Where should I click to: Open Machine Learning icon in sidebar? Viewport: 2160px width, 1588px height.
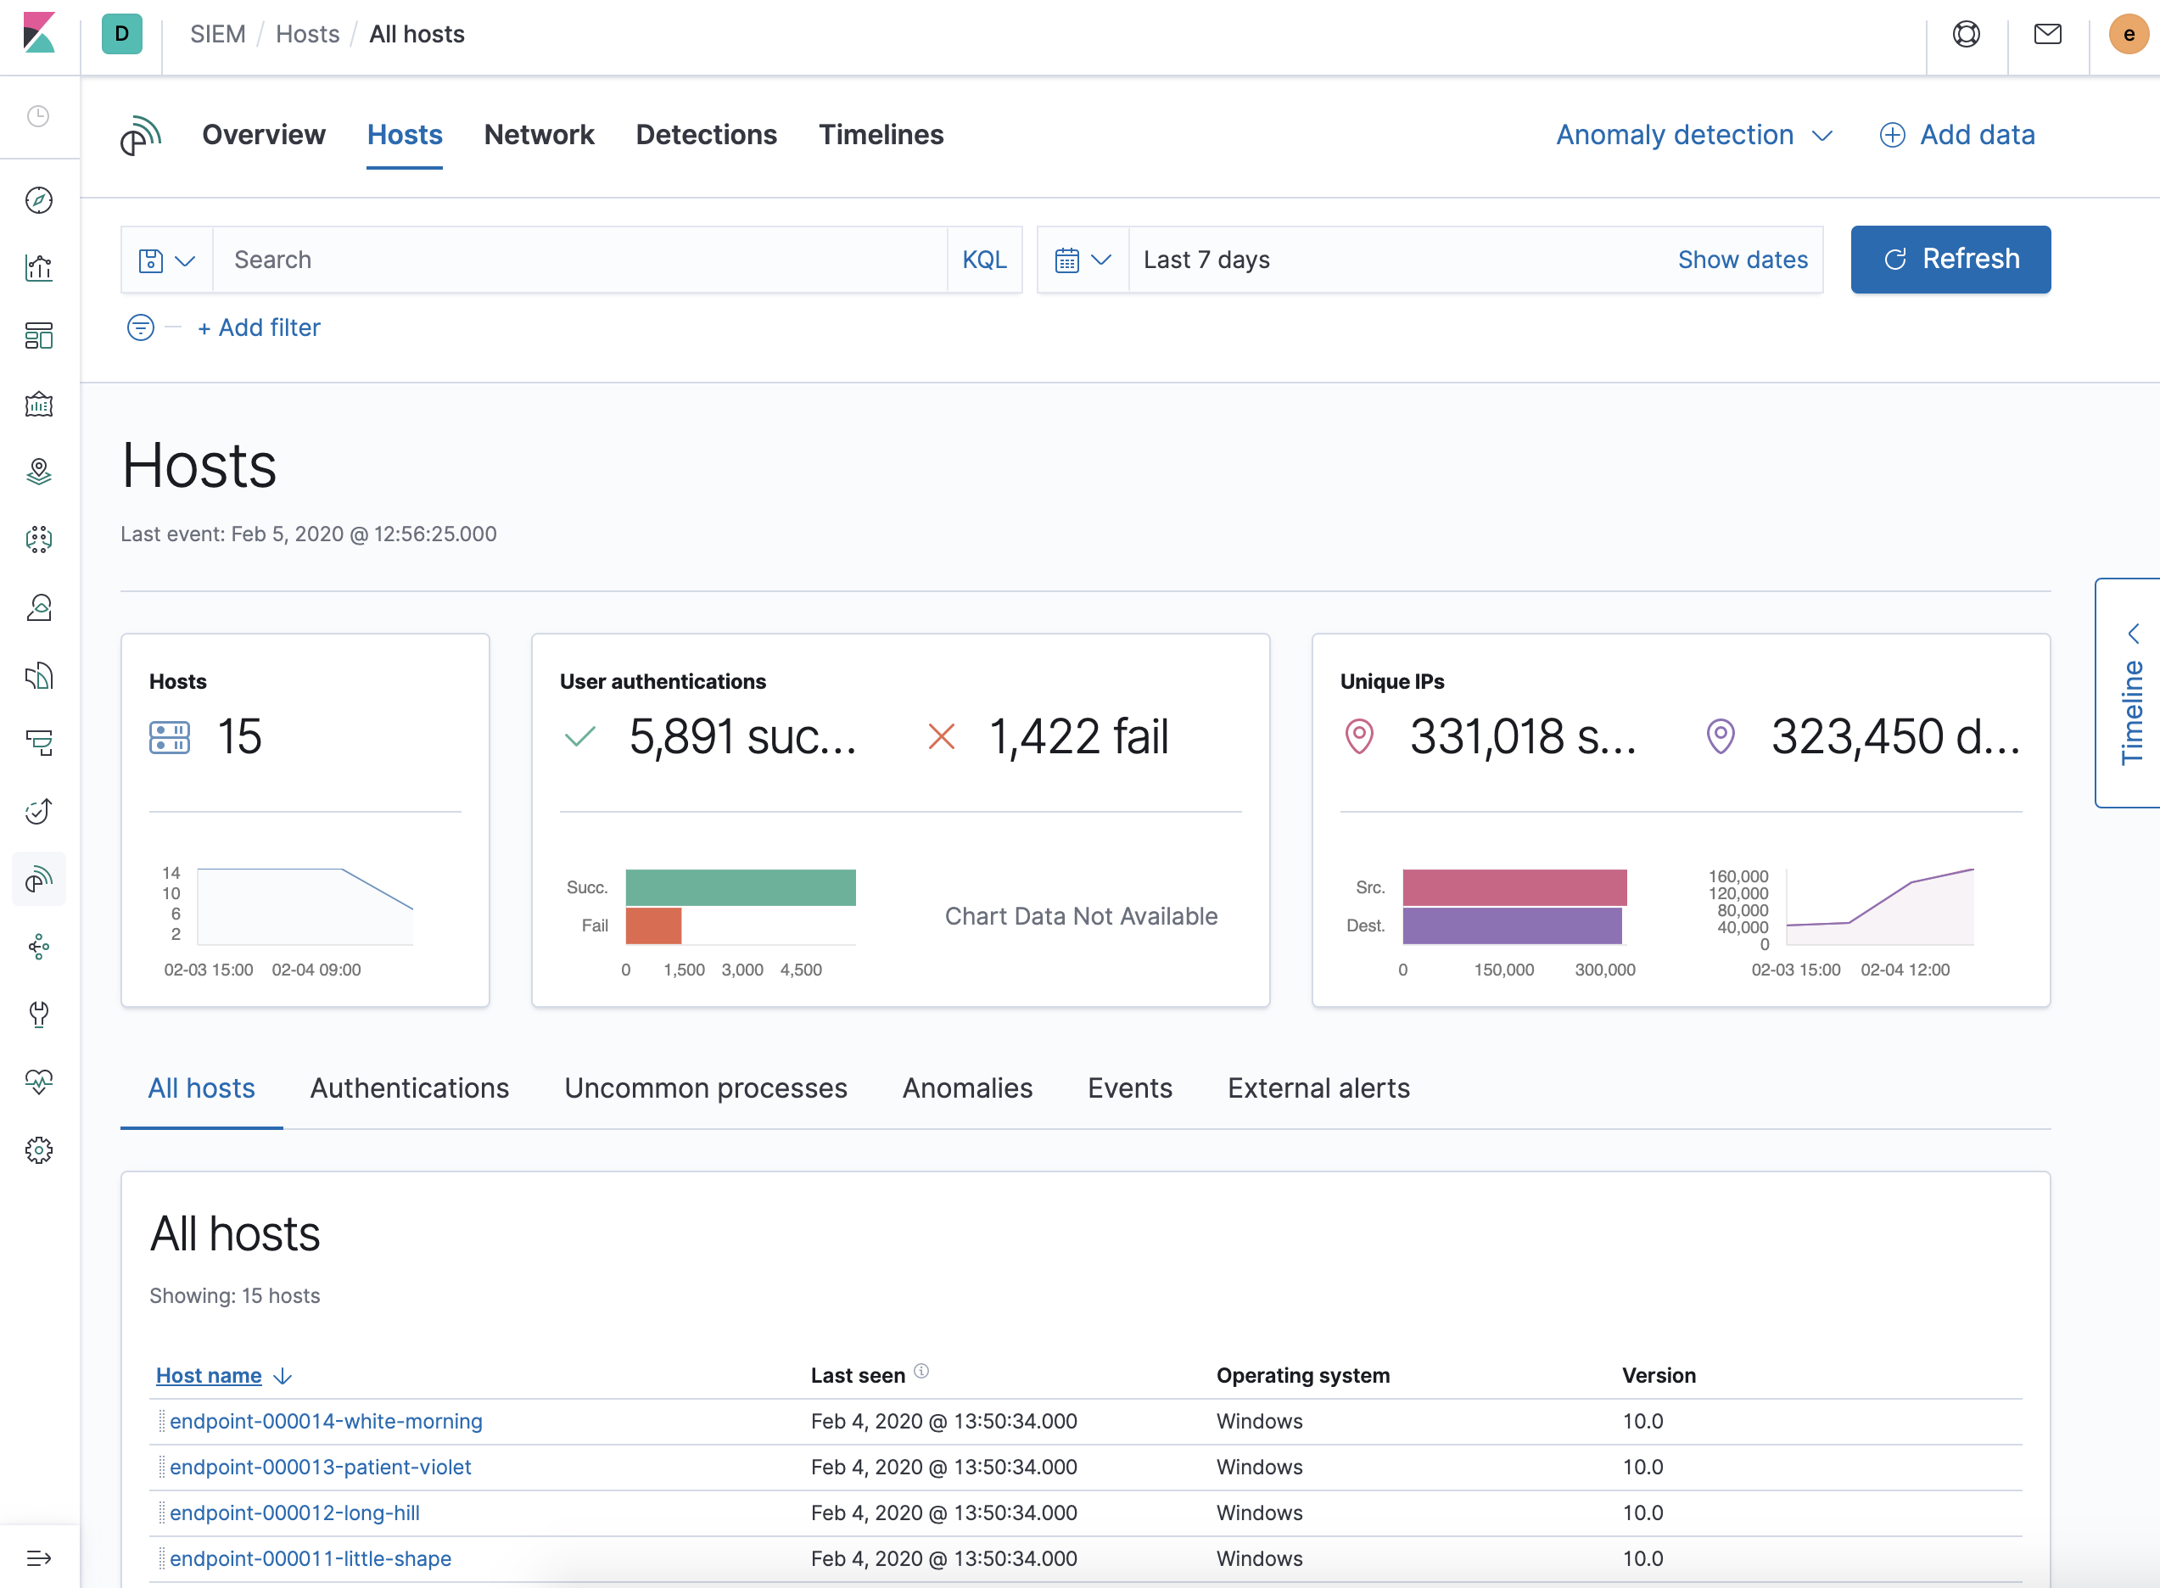coord(38,540)
